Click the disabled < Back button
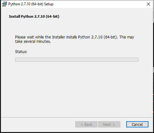This screenshot has height=133, width=154. pyautogui.click(x=86, y=124)
